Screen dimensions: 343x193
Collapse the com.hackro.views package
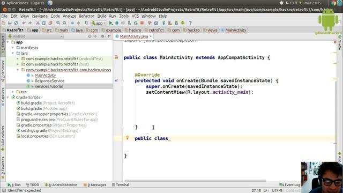tap(18, 70)
